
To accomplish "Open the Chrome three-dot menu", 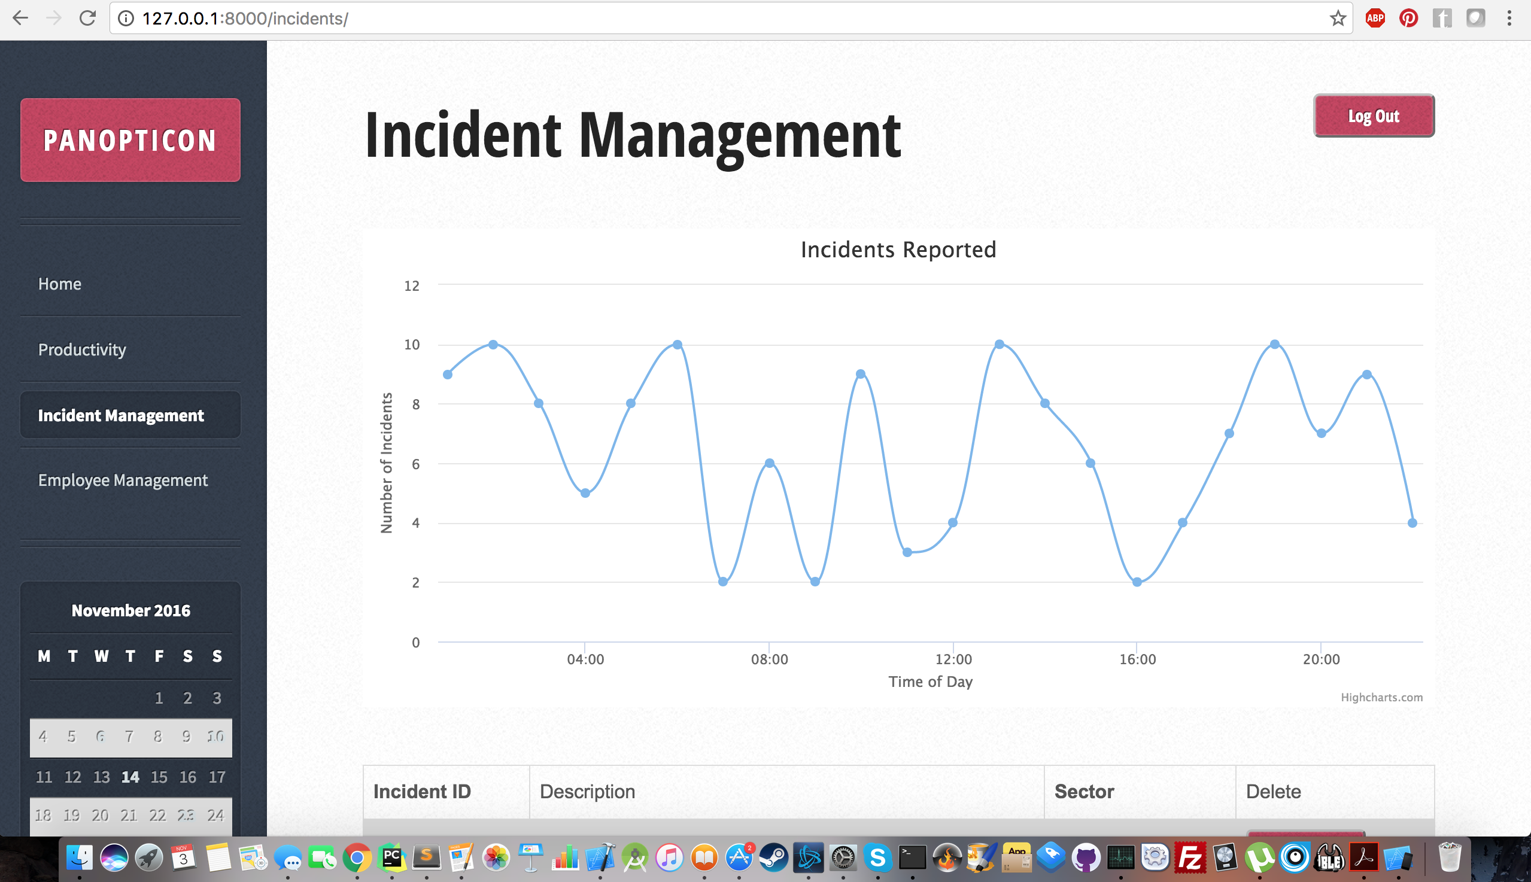I will pos(1509,18).
